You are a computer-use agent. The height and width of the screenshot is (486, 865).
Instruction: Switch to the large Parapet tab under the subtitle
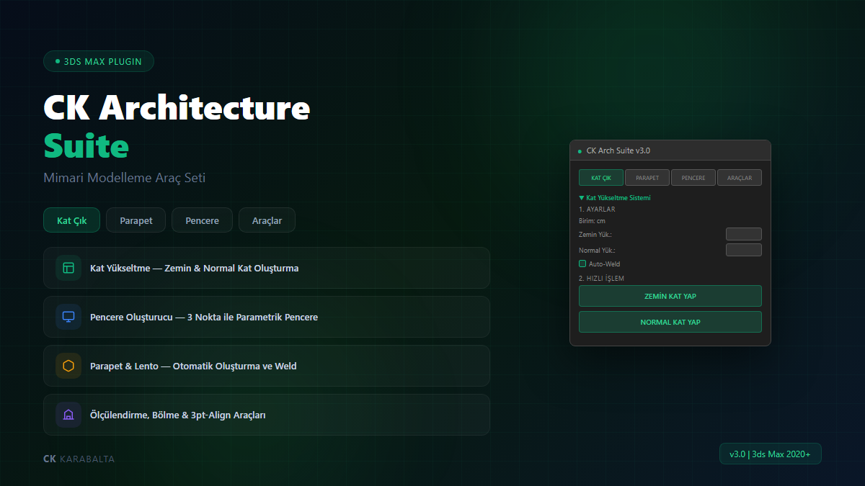[136, 220]
